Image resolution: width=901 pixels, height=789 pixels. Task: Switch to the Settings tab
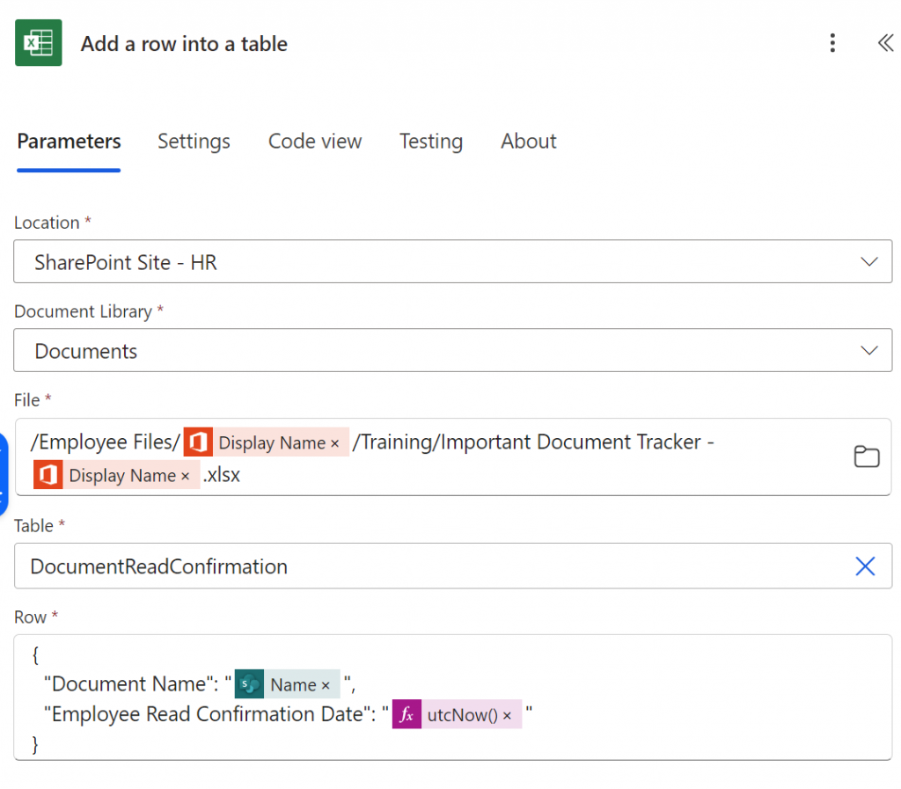[194, 142]
